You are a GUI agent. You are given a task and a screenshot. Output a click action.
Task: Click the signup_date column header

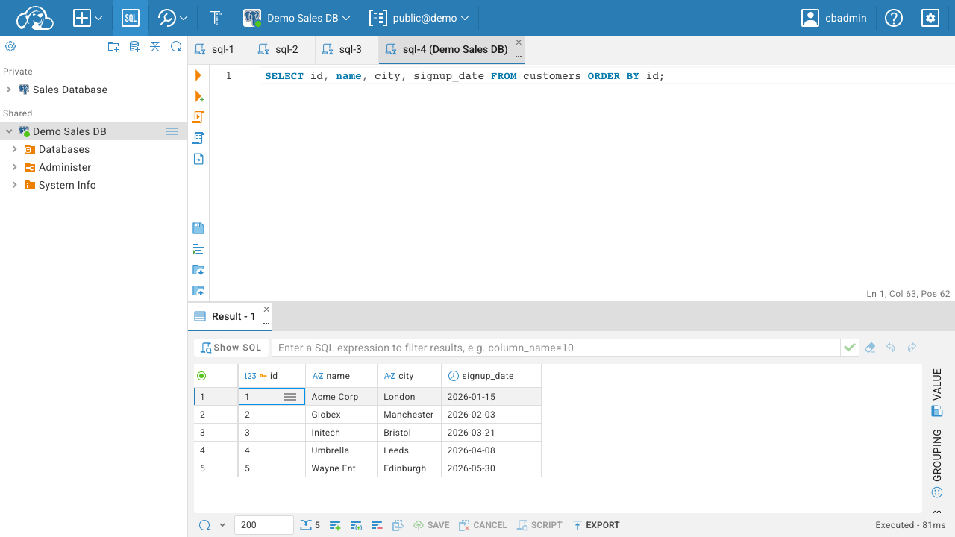coord(491,376)
